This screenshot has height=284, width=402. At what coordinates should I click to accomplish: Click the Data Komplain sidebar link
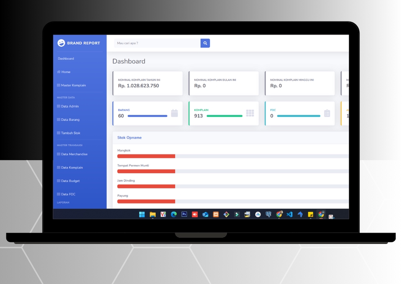(x=72, y=167)
